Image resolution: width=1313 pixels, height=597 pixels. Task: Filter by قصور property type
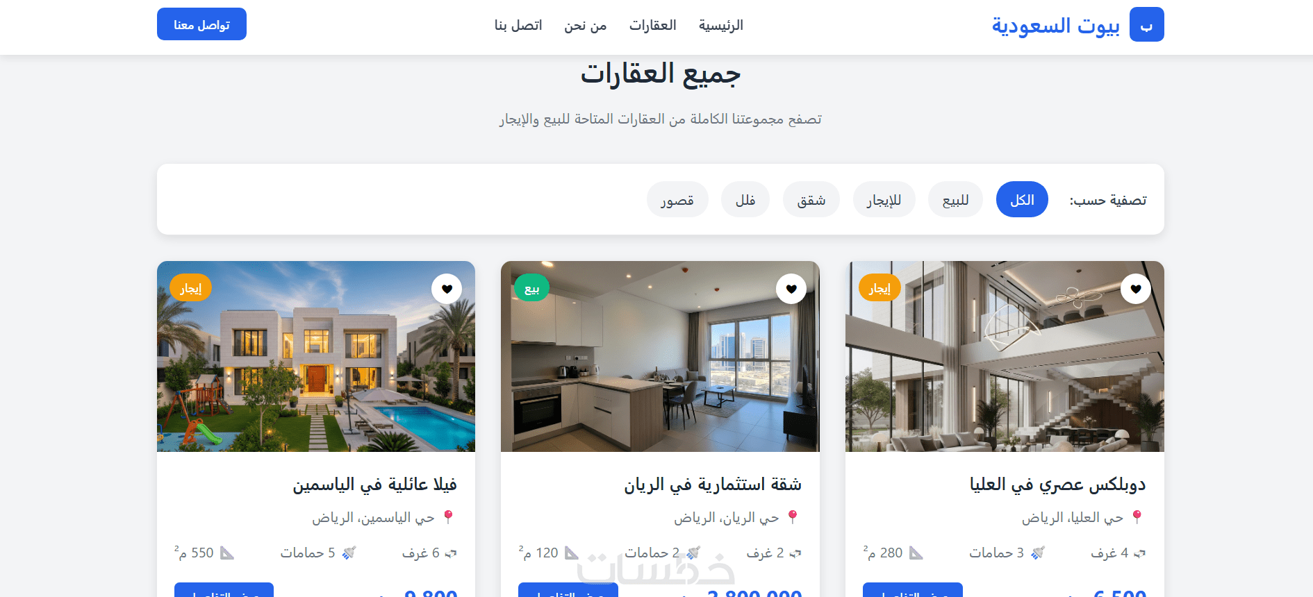677,200
